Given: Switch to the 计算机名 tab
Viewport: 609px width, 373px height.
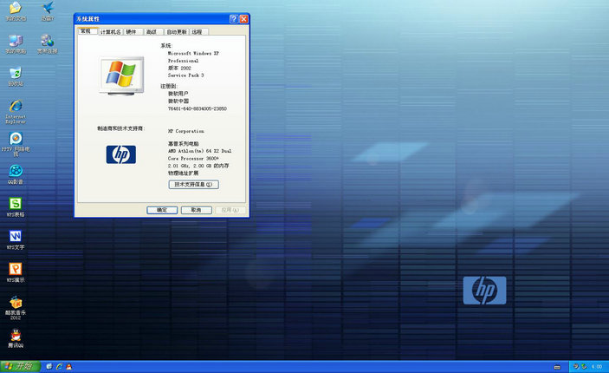Looking at the screenshot, I should pyautogui.click(x=110, y=31).
